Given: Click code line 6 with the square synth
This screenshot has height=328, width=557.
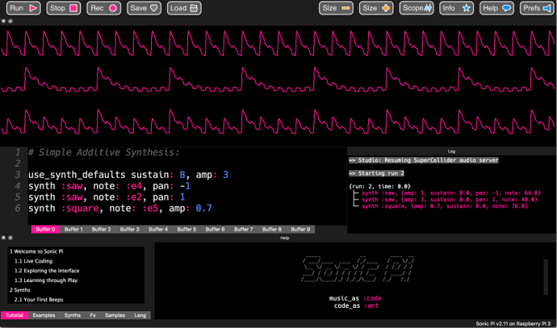Looking at the screenshot, I should click(121, 209).
